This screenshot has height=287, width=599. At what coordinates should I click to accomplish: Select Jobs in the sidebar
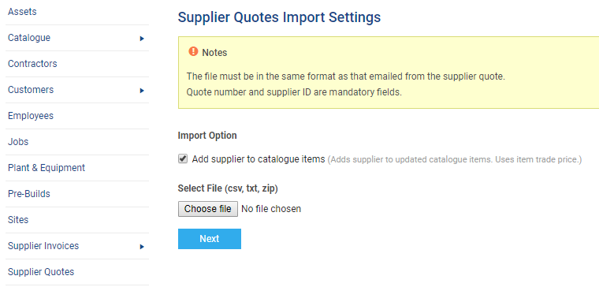(18, 142)
